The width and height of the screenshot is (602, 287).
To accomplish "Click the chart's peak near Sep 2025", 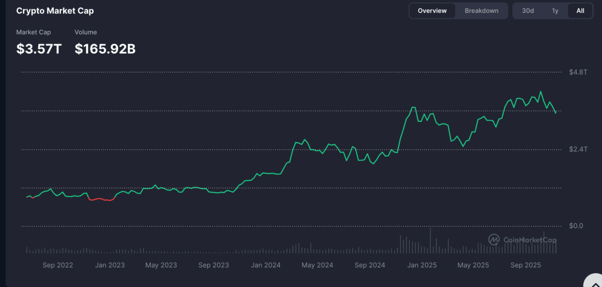I will [x=541, y=91].
